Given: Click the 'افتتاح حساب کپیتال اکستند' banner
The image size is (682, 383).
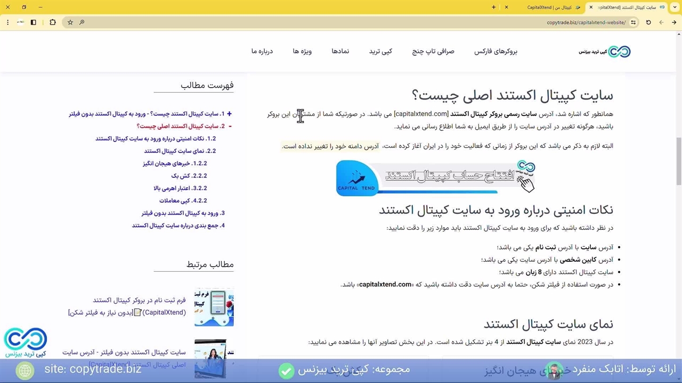Looking at the screenshot, I should (435, 178).
